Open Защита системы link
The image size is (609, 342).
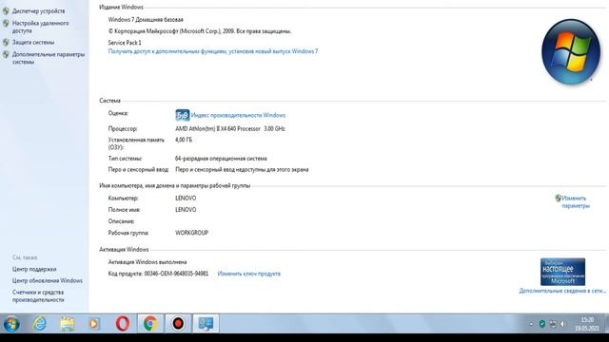(x=33, y=42)
